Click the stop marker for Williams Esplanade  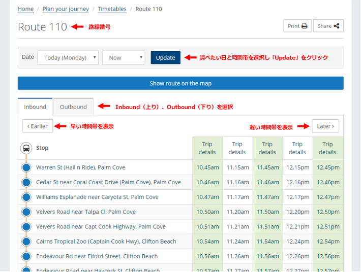click(26, 197)
